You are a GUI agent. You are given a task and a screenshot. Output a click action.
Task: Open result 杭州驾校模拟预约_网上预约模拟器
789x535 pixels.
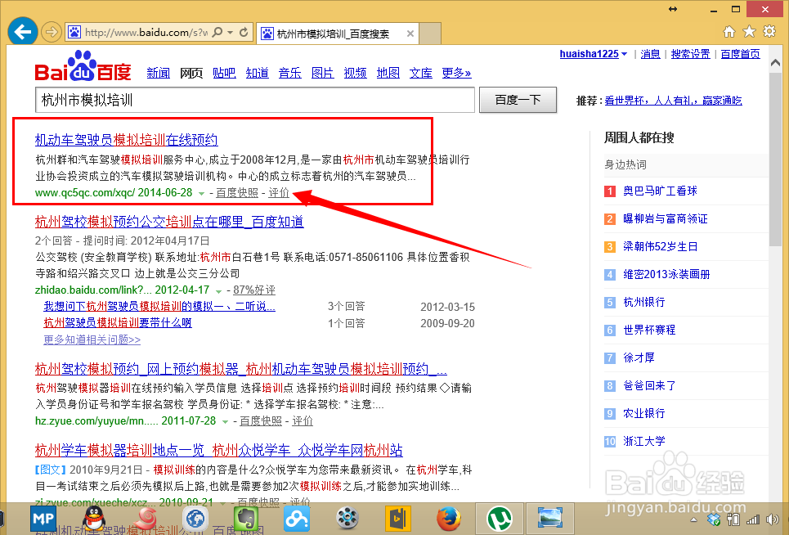click(241, 369)
